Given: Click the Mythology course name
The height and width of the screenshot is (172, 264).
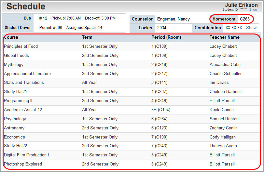Looking at the screenshot, I should click(x=14, y=65).
